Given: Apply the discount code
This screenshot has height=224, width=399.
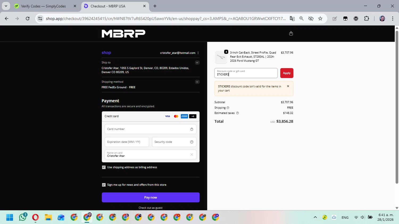Looking at the screenshot, I should pyautogui.click(x=287, y=73).
